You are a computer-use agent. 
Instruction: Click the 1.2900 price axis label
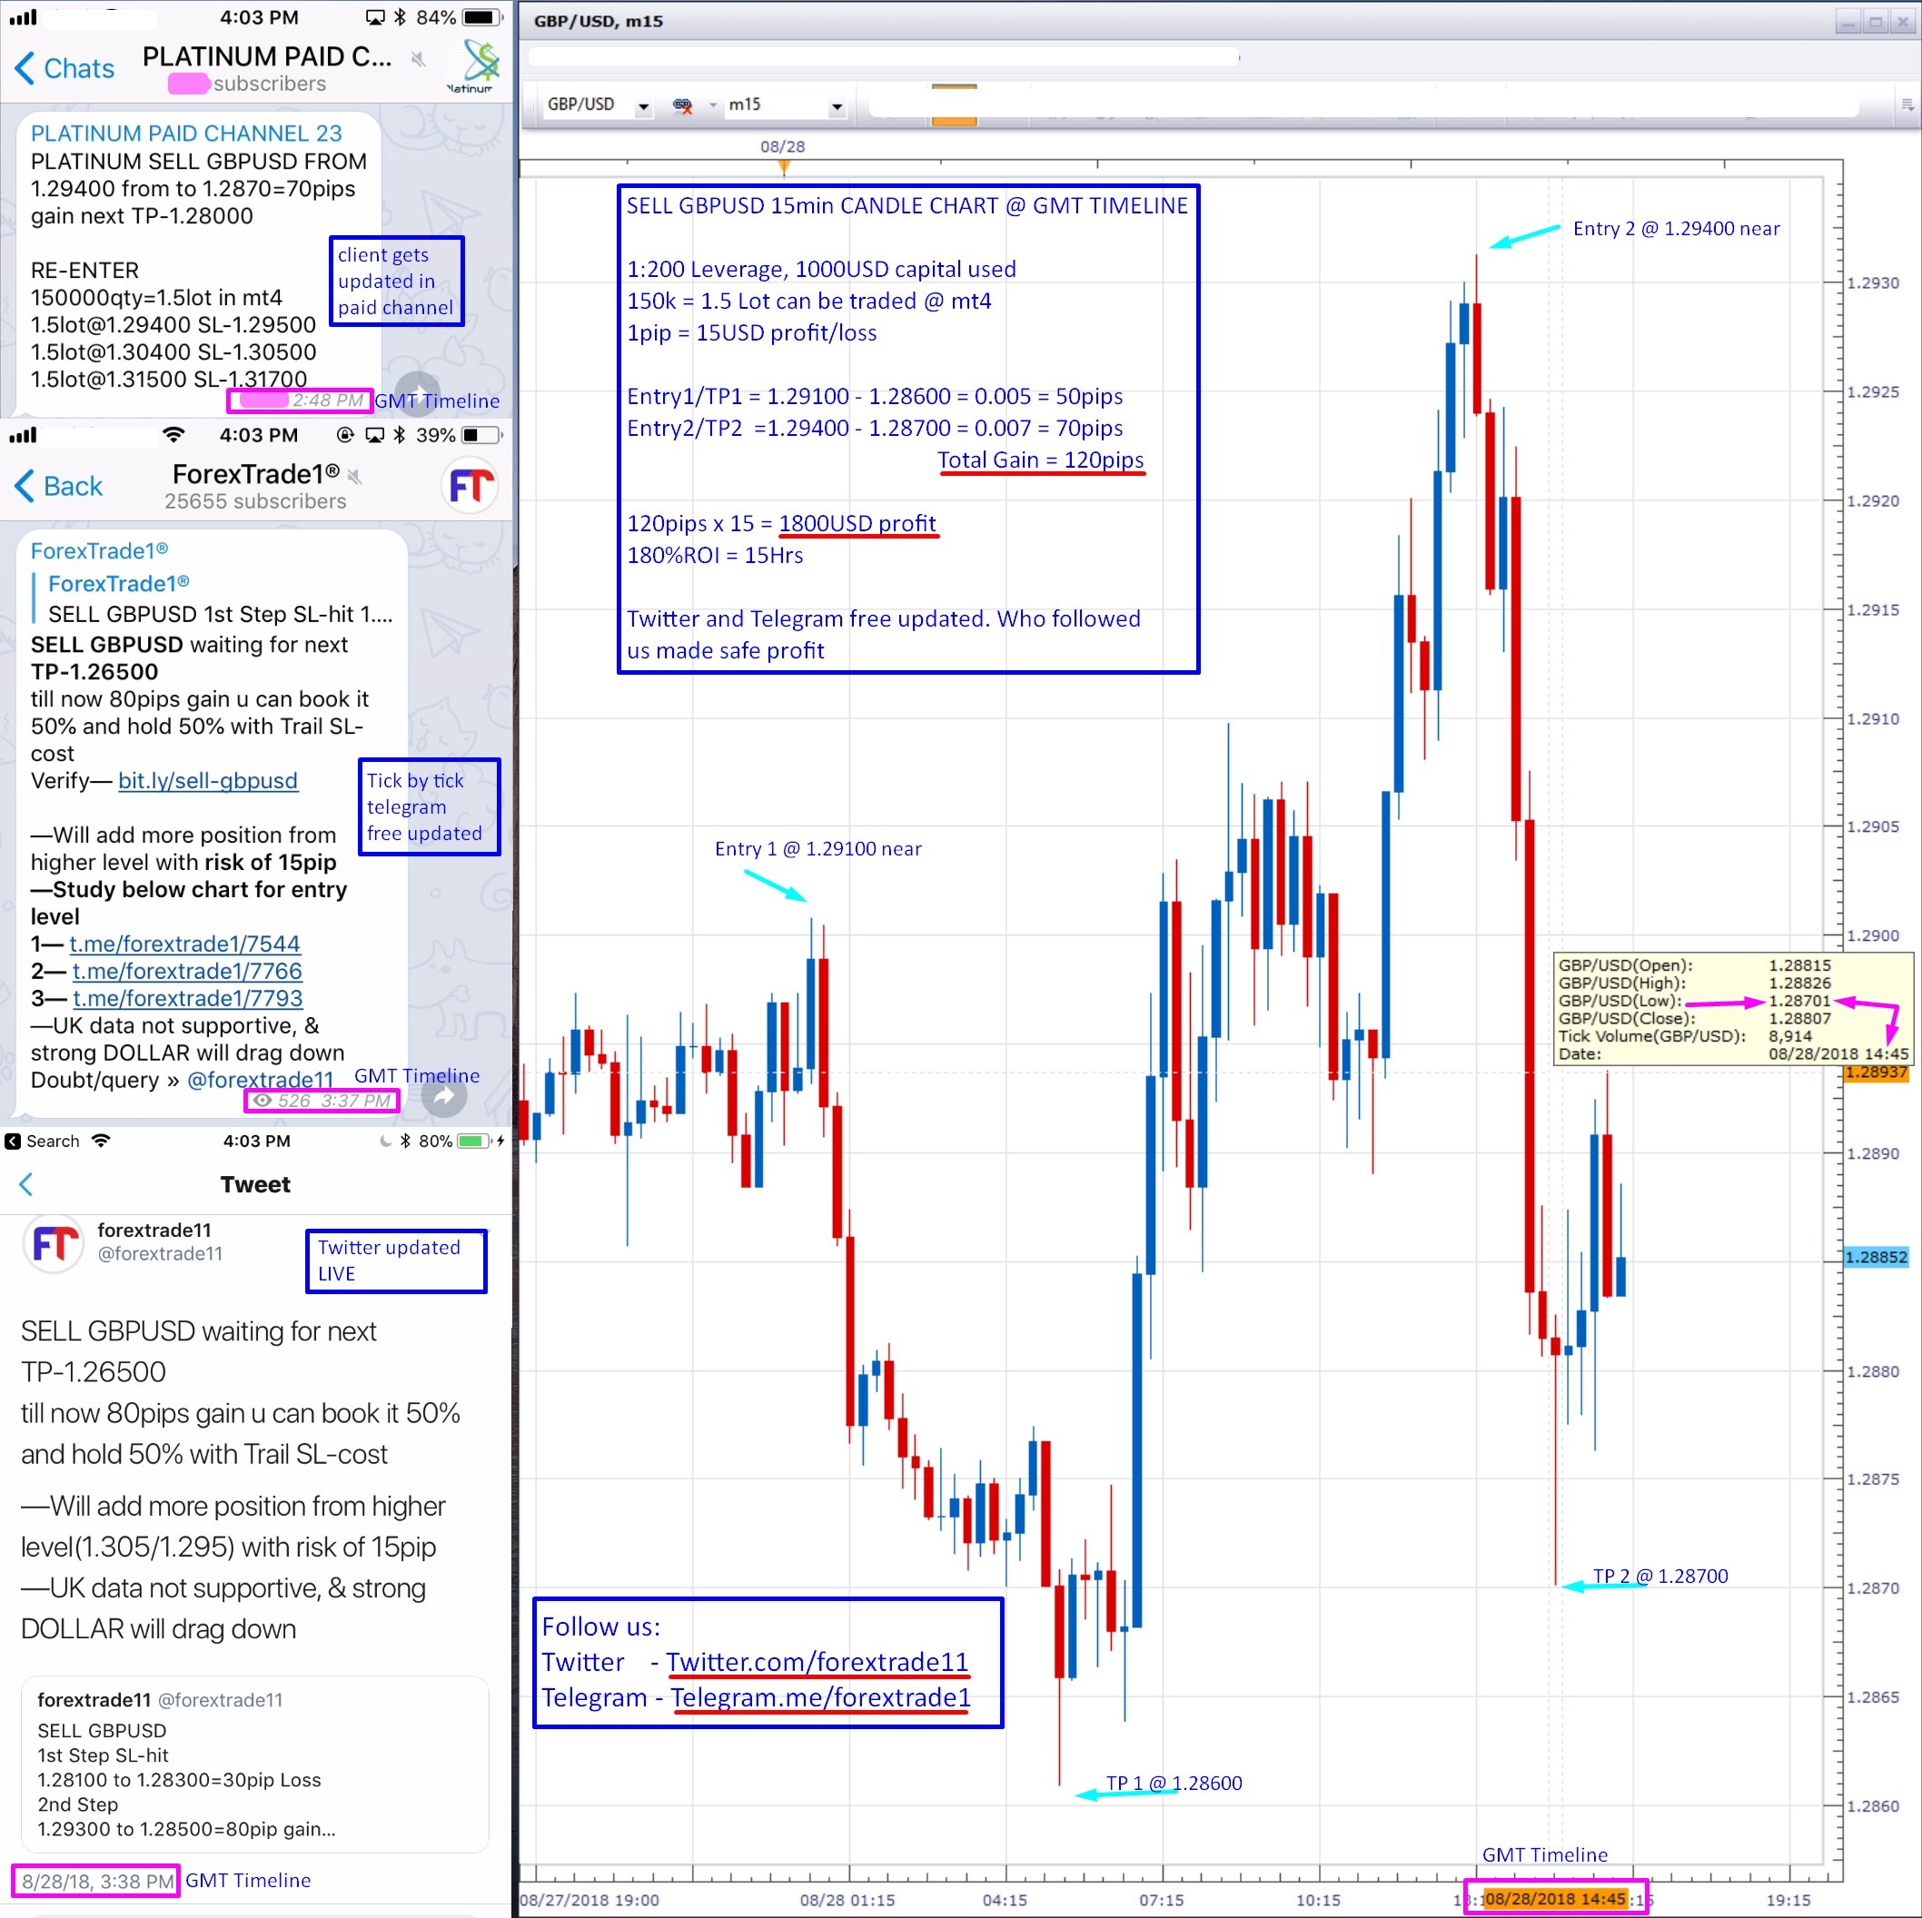click(1873, 935)
